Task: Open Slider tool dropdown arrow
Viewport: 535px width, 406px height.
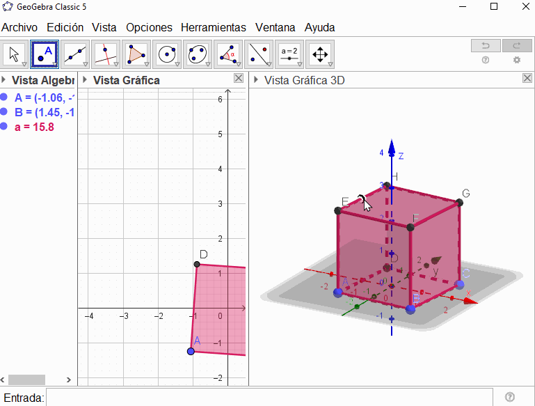Action: [x=300, y=64]
